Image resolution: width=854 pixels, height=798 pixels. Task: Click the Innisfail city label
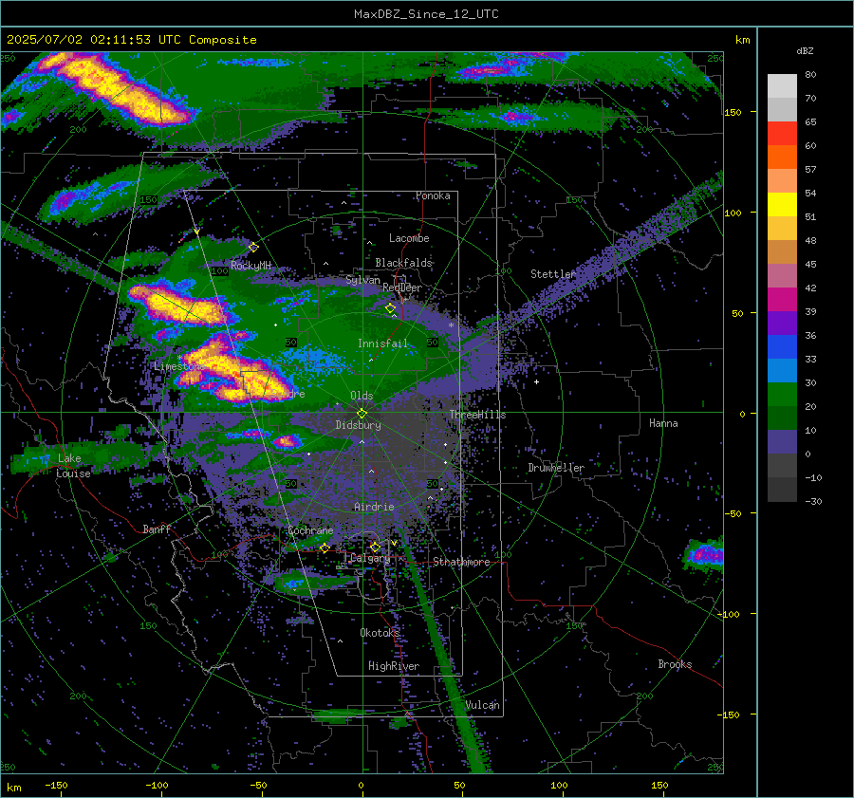(x=383, y=343)
